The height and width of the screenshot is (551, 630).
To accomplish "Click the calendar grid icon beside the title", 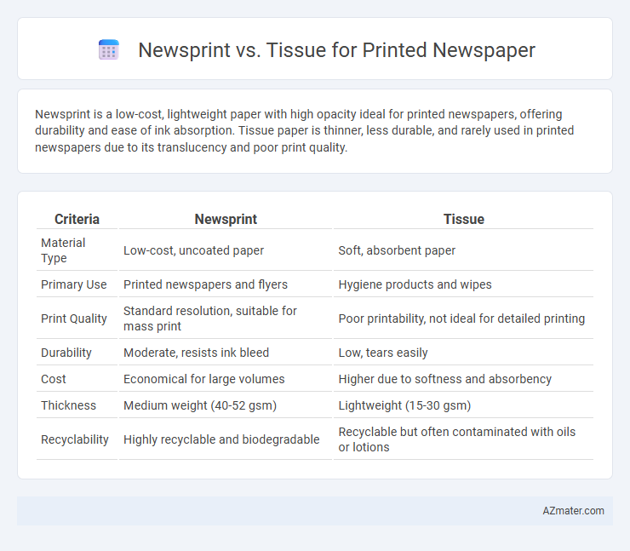I will pyautogui.click(x=108, y=49).
